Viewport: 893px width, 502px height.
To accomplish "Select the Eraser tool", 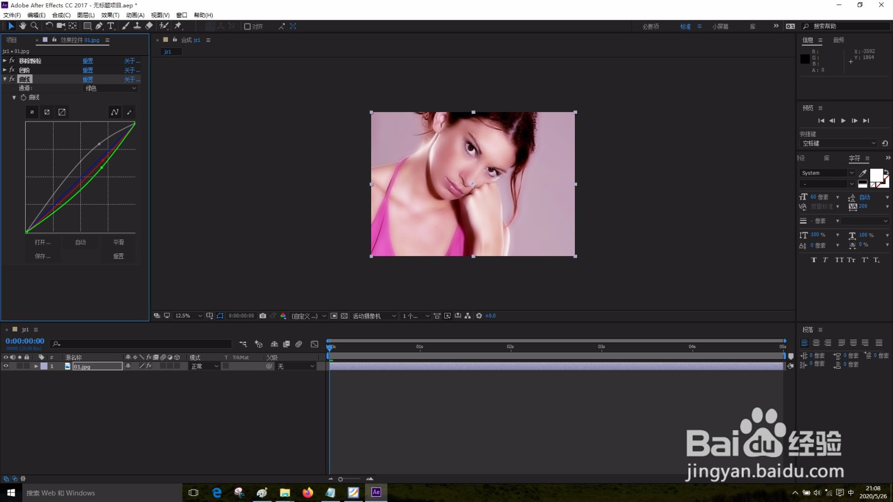I will click(149, 26).
